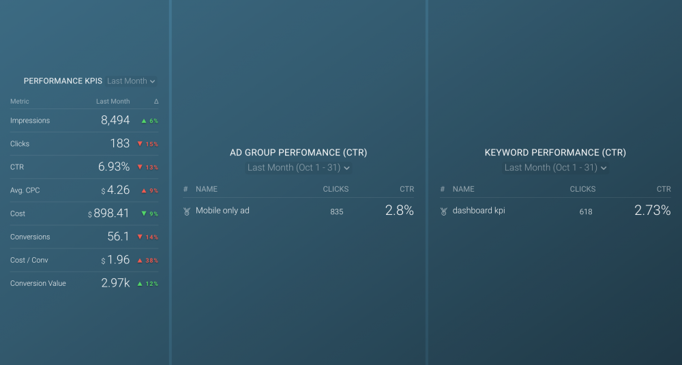Sort ad groups by the CLICKS column header

336,189
